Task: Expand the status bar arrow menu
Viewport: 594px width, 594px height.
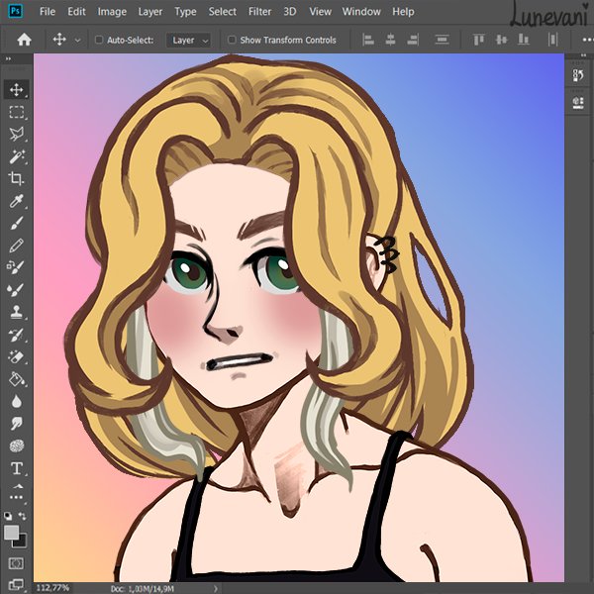Action: [216, 589]
